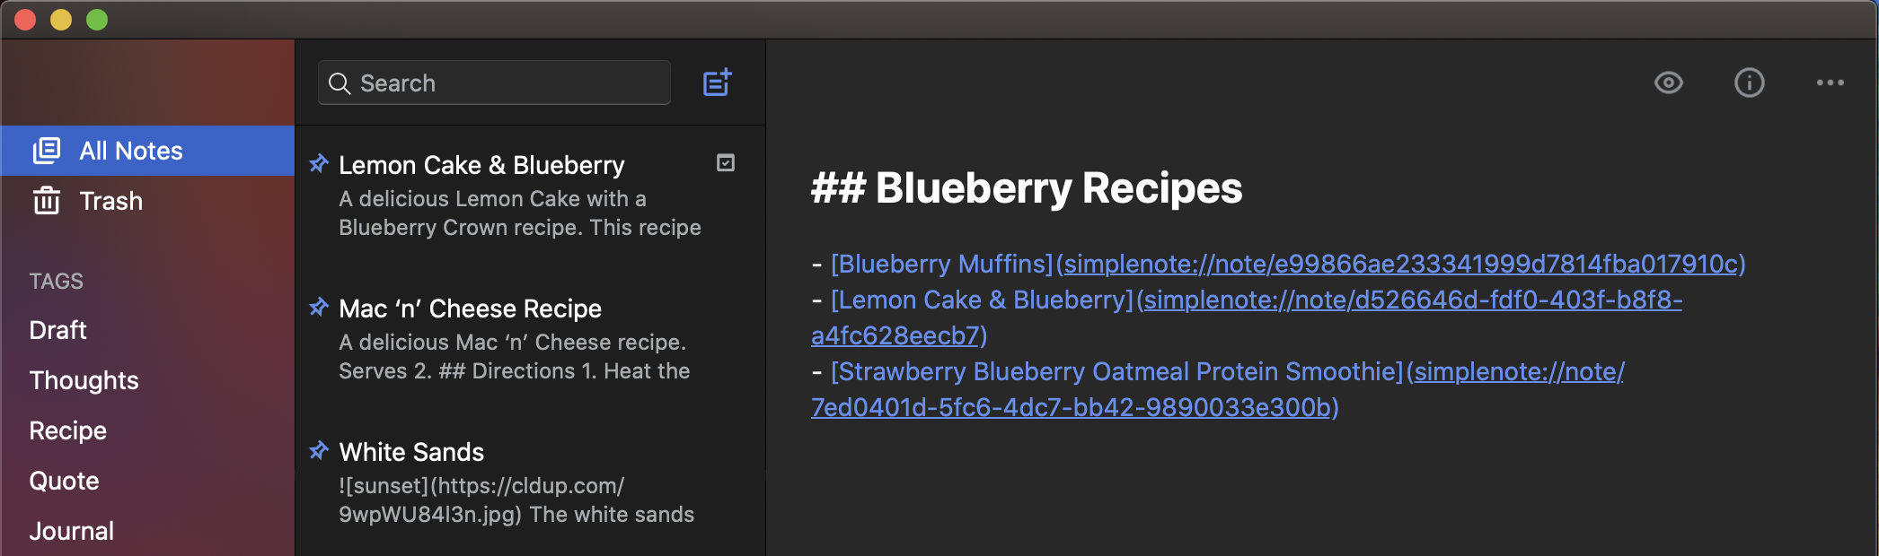Click the Trash bin icon
The height and width of the screenshot is (556, 1879).
[x=47, y=201]
